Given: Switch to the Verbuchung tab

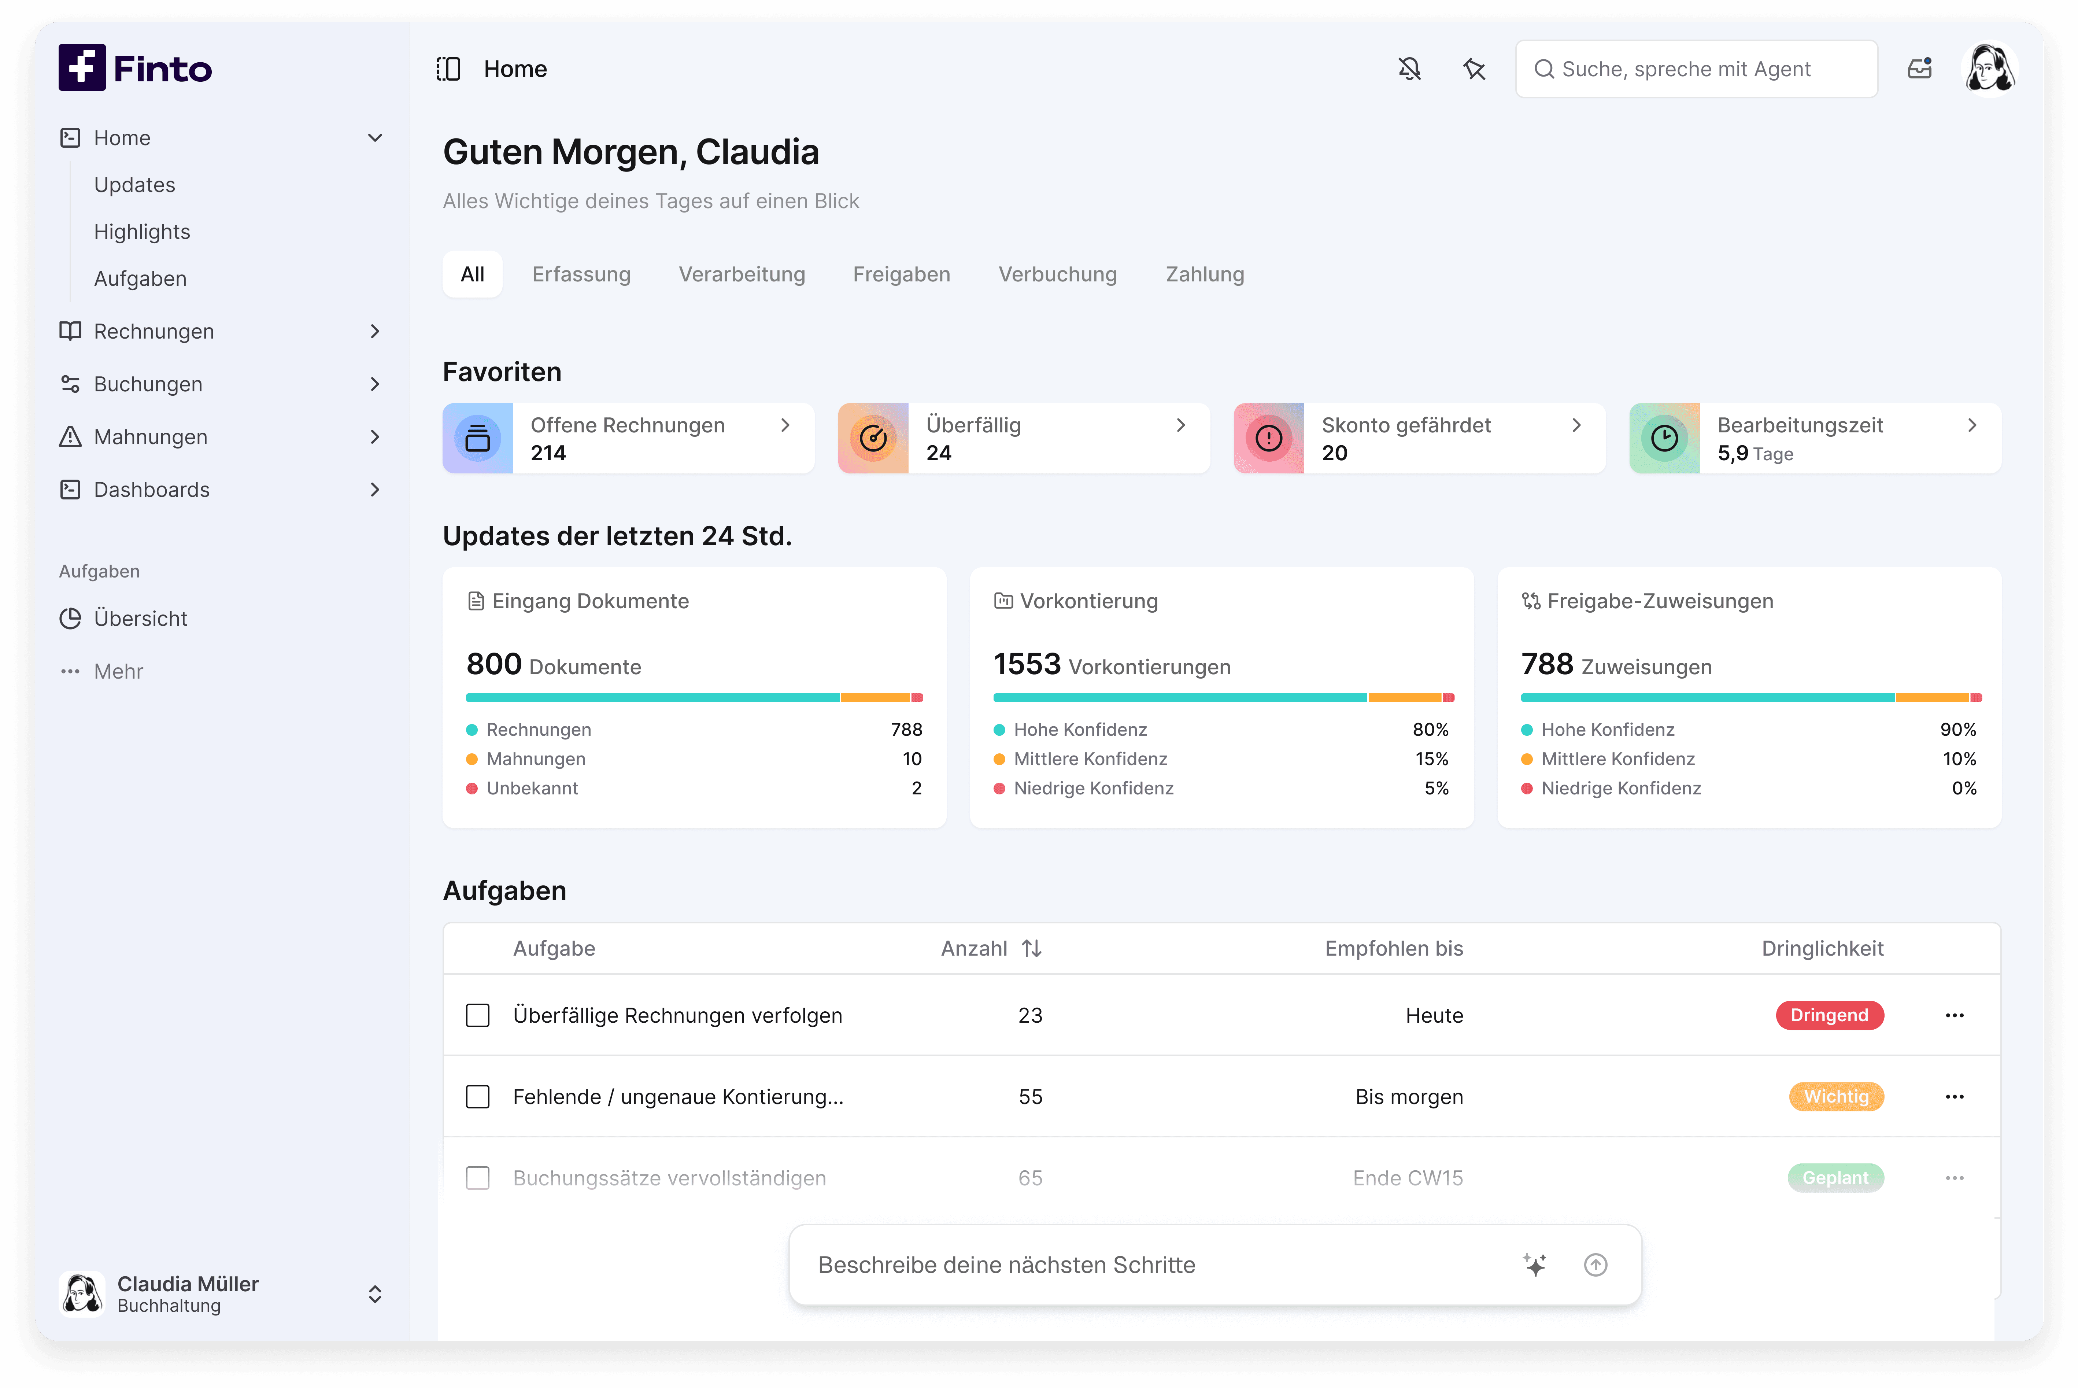Looking at the screenshot, I should coord(1058,274).
